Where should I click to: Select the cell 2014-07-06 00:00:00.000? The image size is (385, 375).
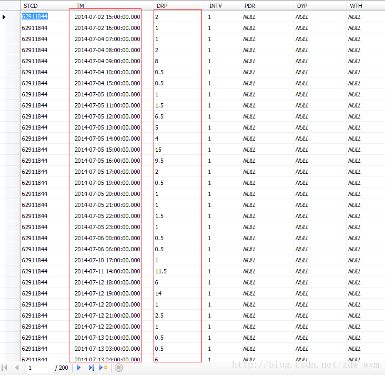[x=107, y=238]
